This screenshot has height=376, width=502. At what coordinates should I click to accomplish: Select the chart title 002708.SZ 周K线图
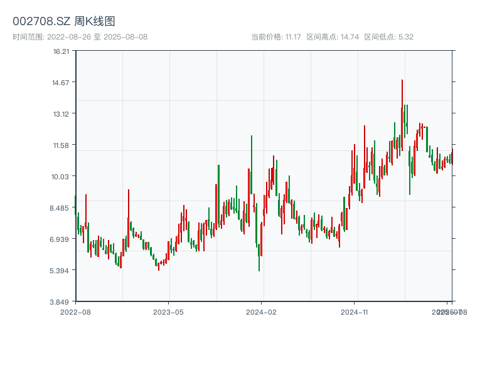click(64, 21)
